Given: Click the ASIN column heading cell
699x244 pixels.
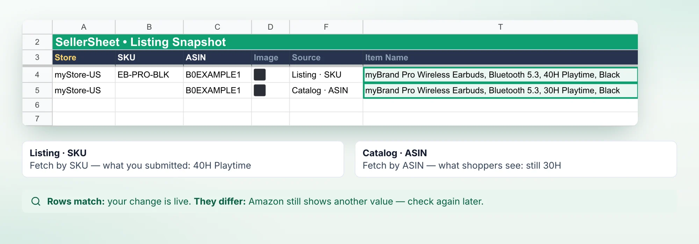Looking at the screenshot, I should click(x=217, y=58).
